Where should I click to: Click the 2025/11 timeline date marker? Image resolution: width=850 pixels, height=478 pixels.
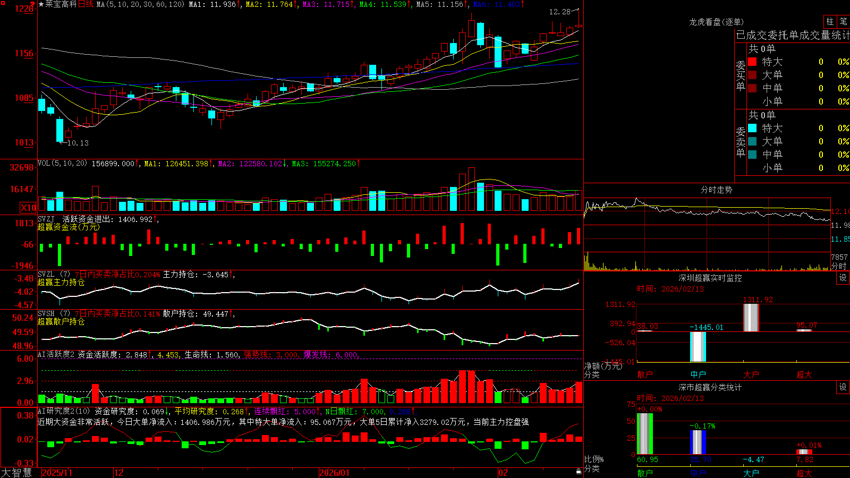57,473
